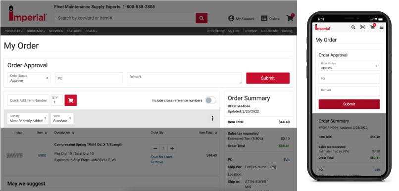Open the PRODUCTS menu

(x=14, y=31)
